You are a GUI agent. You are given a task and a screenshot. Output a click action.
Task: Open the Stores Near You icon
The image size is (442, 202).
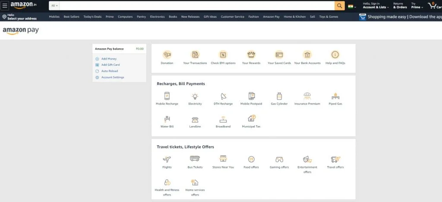223,158
